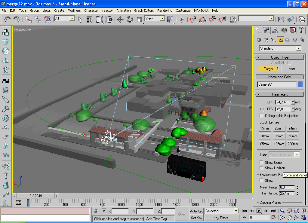Enable the Show Horizon checkbox

pos(261,168)
